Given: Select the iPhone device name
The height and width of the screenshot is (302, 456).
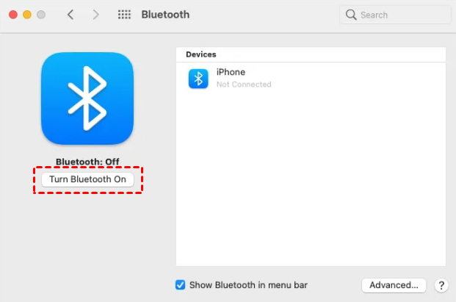Looking at the screenshot, I should click(x=231, y=72).
